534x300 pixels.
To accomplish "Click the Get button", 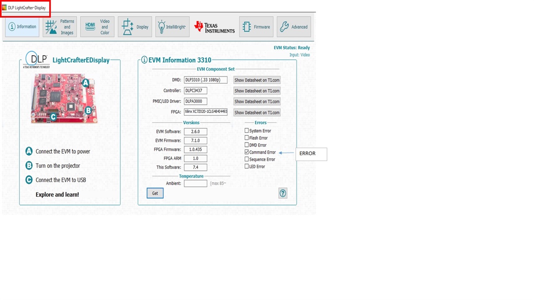I will [x=155, y=193].
